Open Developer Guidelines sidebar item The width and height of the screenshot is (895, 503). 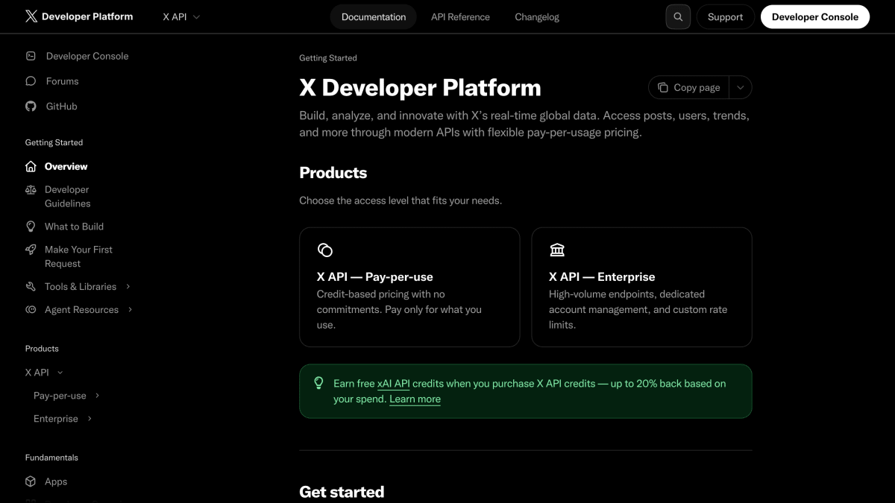pos(68,197)
